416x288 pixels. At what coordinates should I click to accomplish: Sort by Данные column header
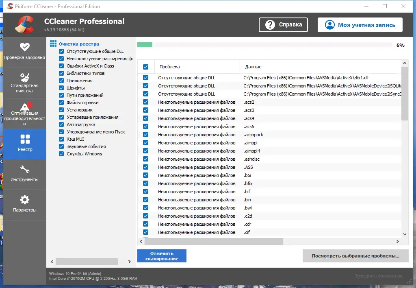(321, 67)
